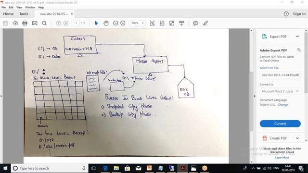Click the Learn More link
The image size is (308, 173).
[x=282, y=158]
